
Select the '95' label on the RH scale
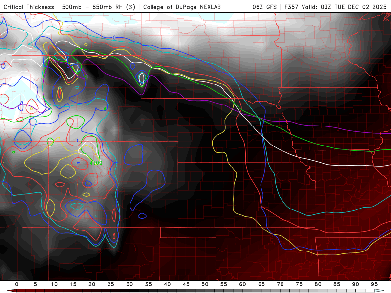[x=374, y=284]
